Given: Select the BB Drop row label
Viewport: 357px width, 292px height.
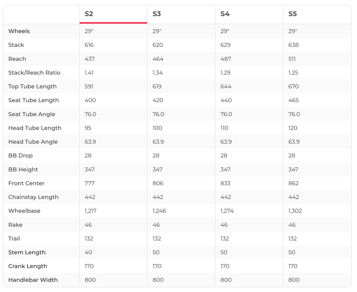Looking at the screenshot, I should [x=20, y=156].
